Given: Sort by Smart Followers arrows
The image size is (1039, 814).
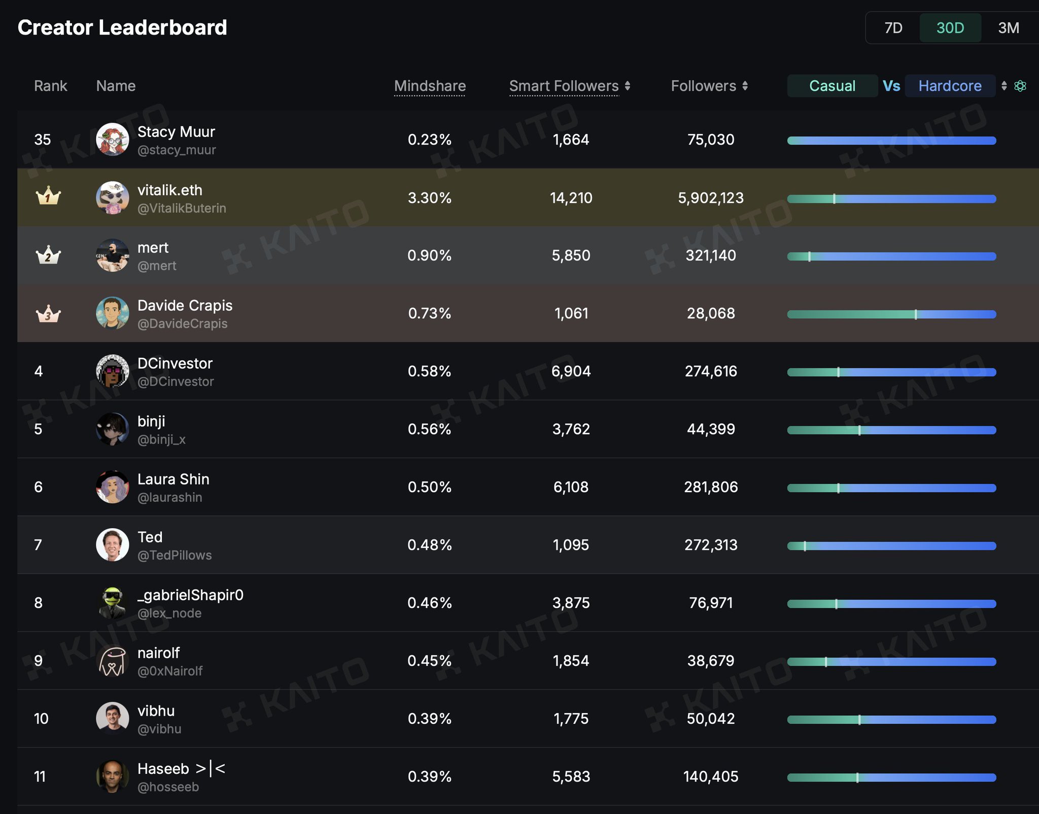Looking at the screenshot, I should point(628,86).
